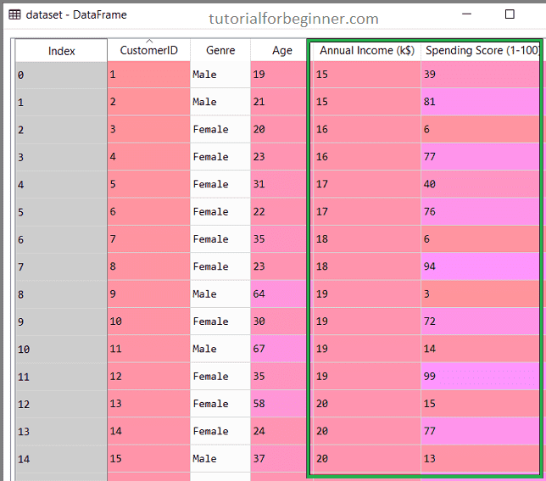Select Age cell in row 3
Image resolution: width=546 pixels, height=481 pixels.
(279, 157)
